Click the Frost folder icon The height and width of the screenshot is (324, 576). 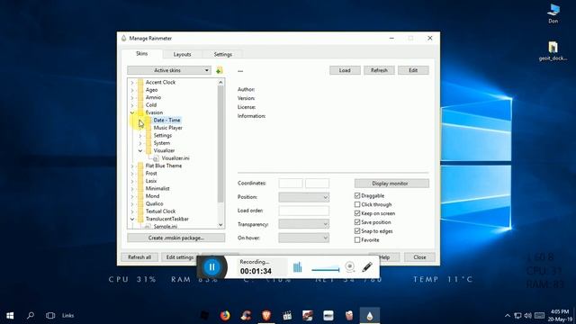tap(140, 174)
